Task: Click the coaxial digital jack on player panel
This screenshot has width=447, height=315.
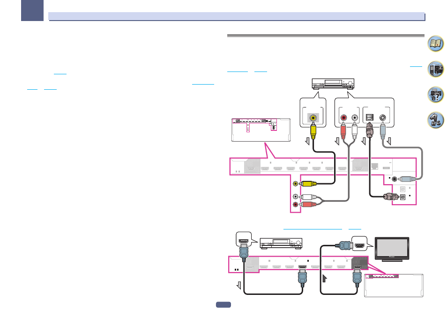Action: pyautogui.click(x=382, y=117)
